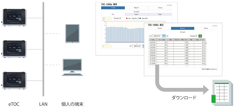Open the Trend tab in back window
This screenshot has height=108, width=234.
coord(113,8)
